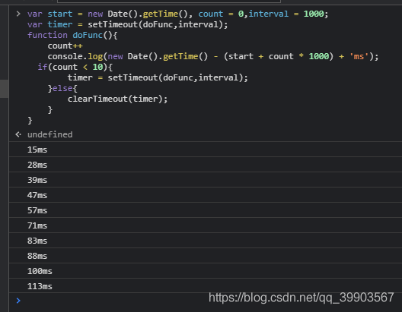Click the console log entry "15ms"

[x=206, y=150]
